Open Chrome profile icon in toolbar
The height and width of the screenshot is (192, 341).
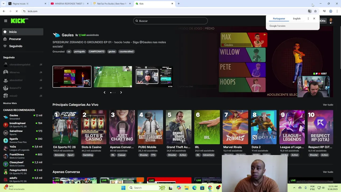331,11
